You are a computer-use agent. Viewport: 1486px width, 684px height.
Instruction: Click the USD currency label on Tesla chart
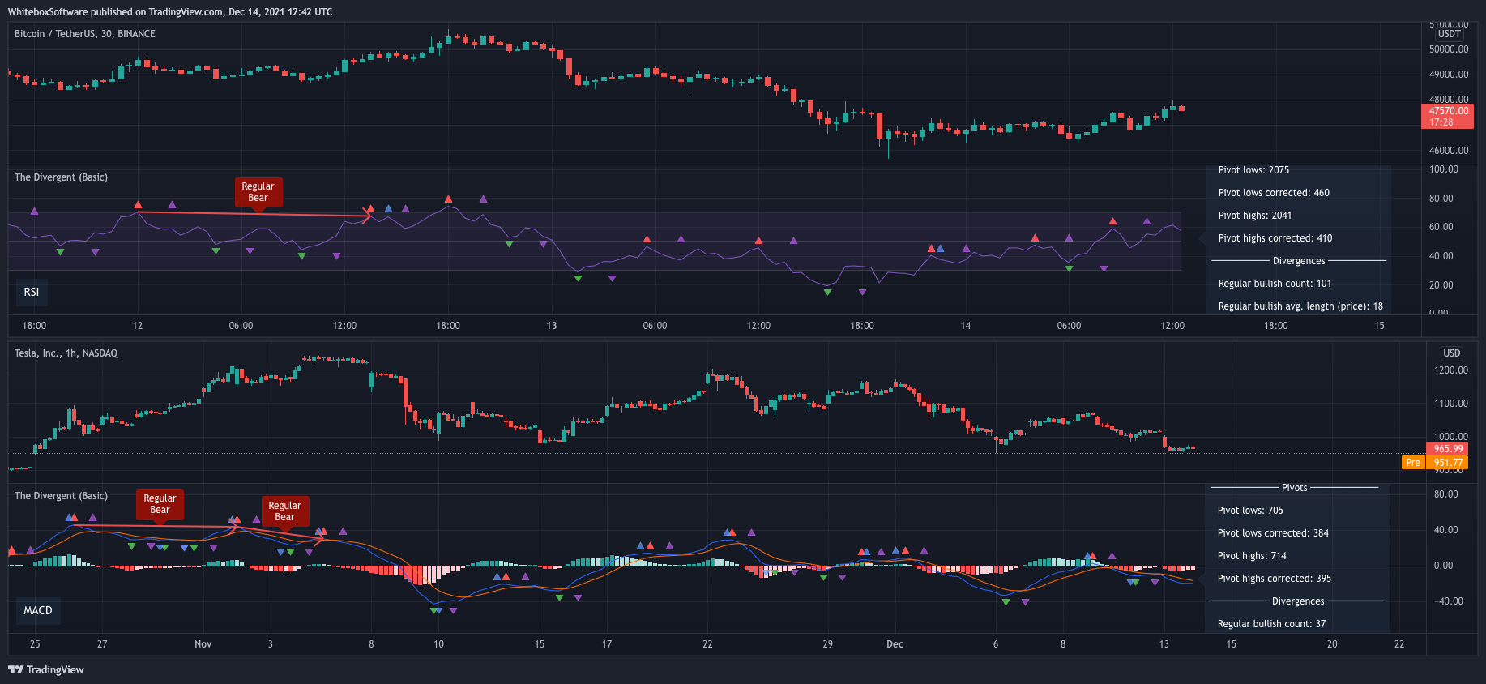pyautogui.click(x=1452, y=353)
